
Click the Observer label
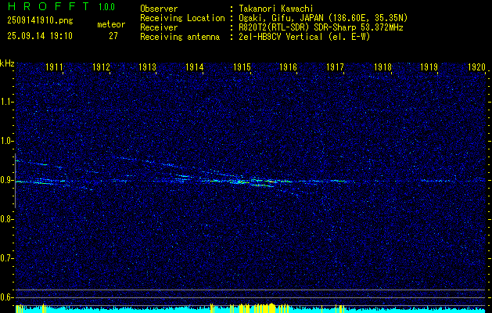[159, 9]
